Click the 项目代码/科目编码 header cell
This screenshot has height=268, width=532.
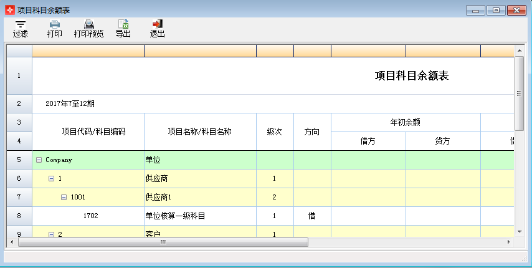click(88, 132)
